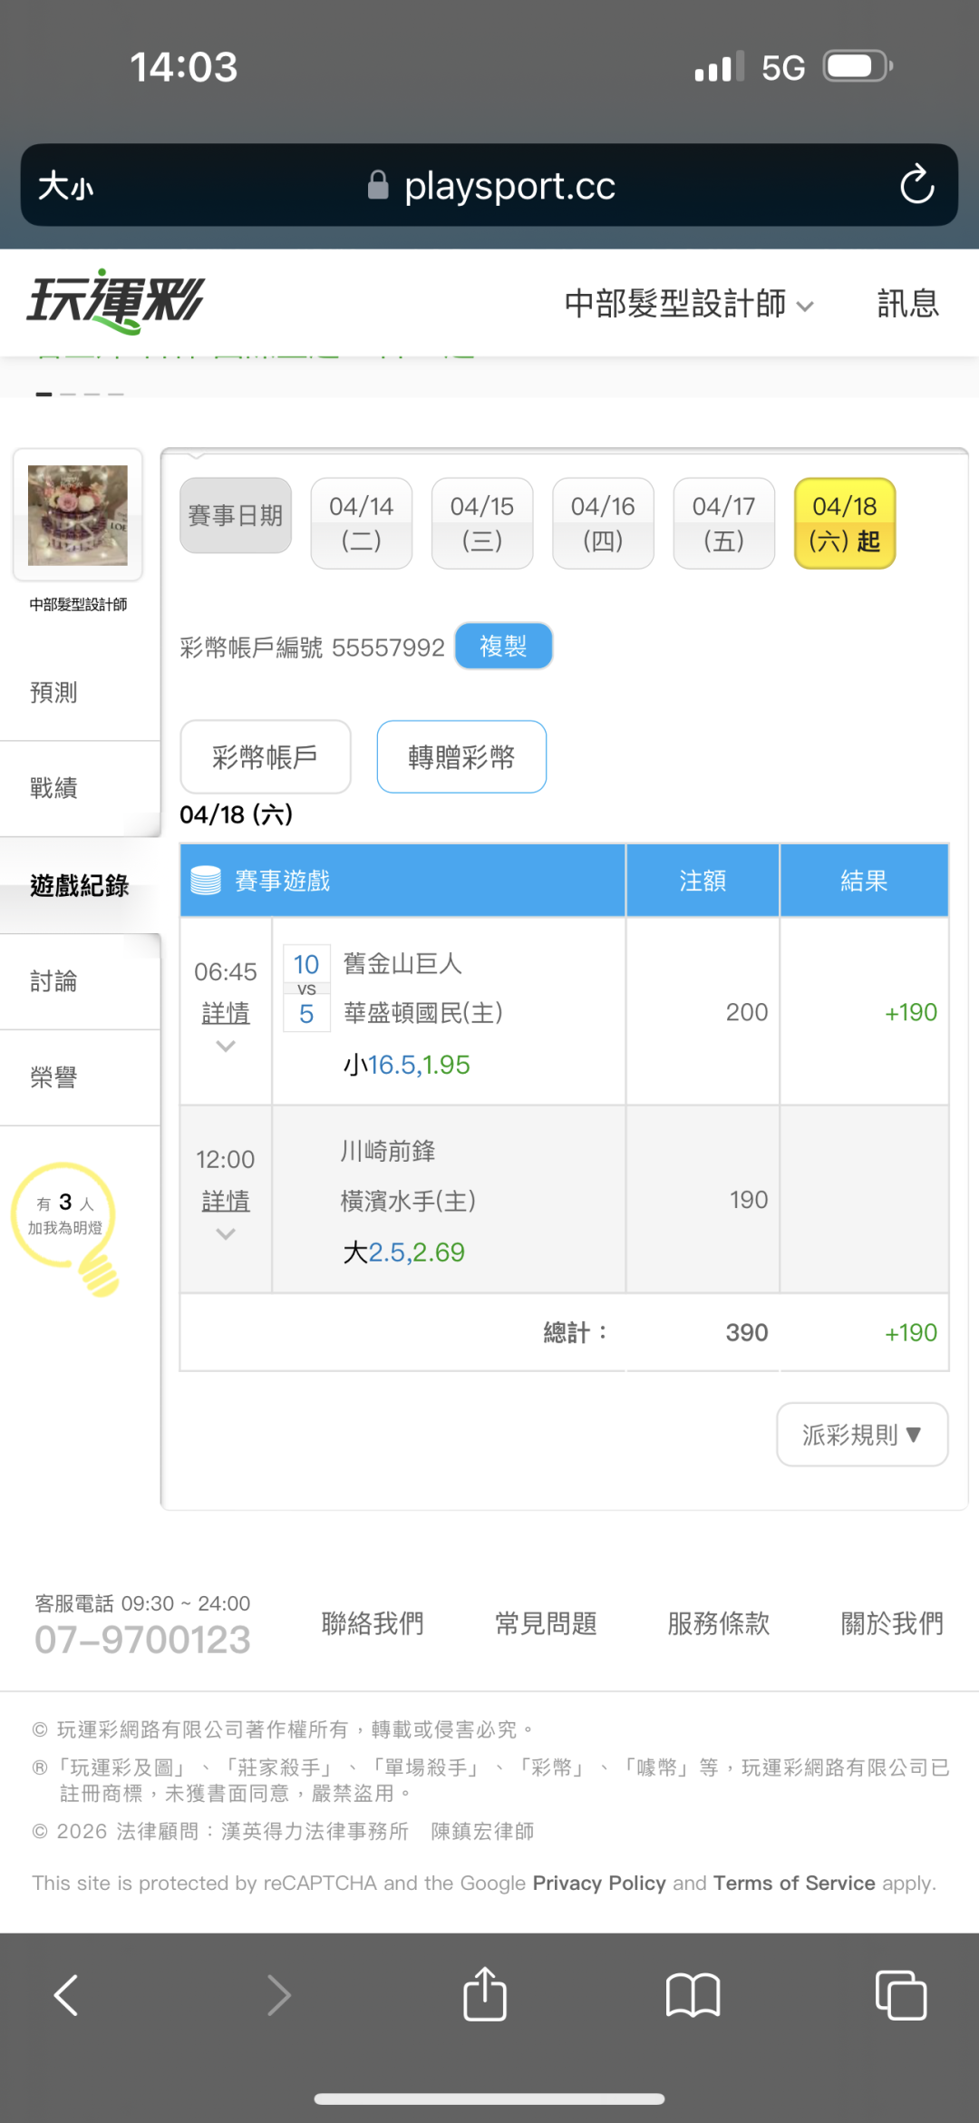Open the Safari share sheet icon
979x2123 pixels.
coord(485,1995)
